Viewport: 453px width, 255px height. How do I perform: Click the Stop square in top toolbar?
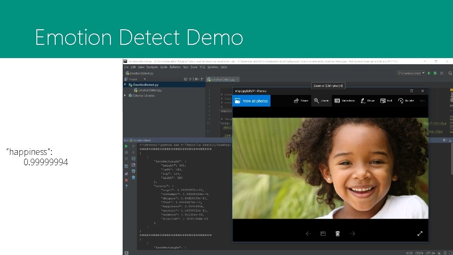point(442,73)
